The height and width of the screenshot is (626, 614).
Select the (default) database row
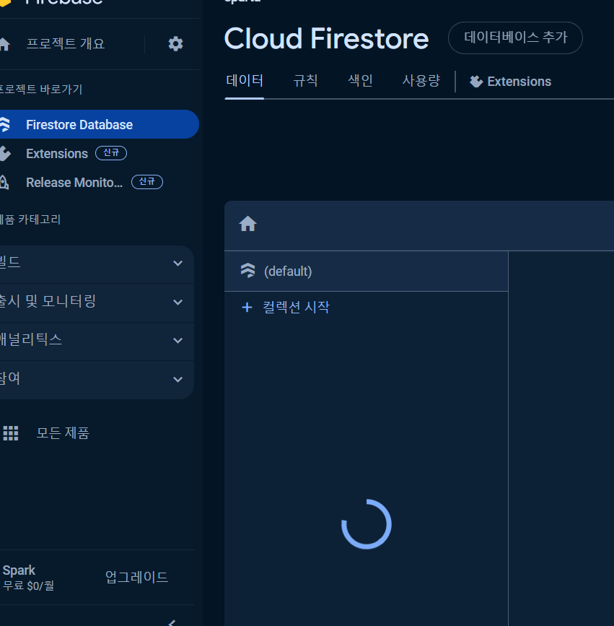pos(367,271)
